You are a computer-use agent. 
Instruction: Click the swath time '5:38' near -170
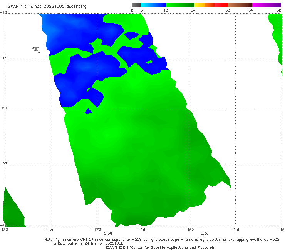pyautogui.click(x=108, y=233)
